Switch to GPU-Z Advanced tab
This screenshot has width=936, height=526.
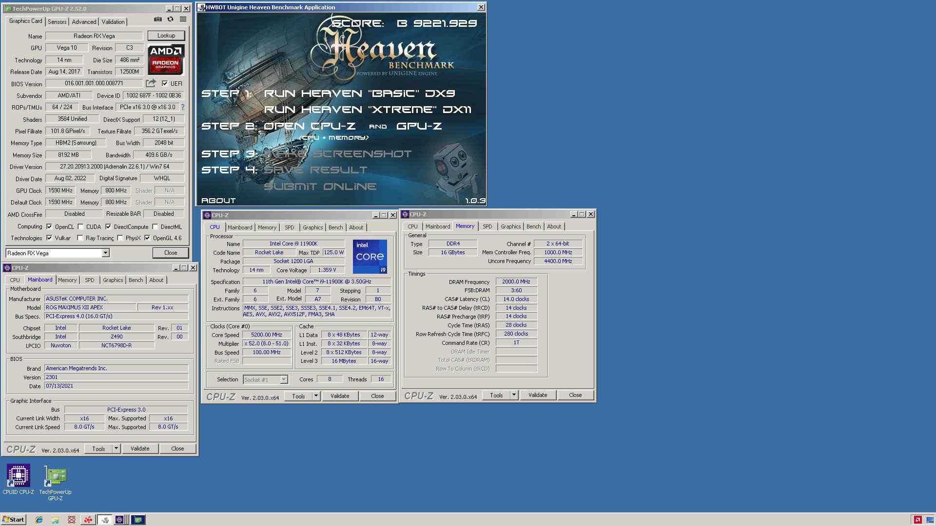(x=84, y=22)
